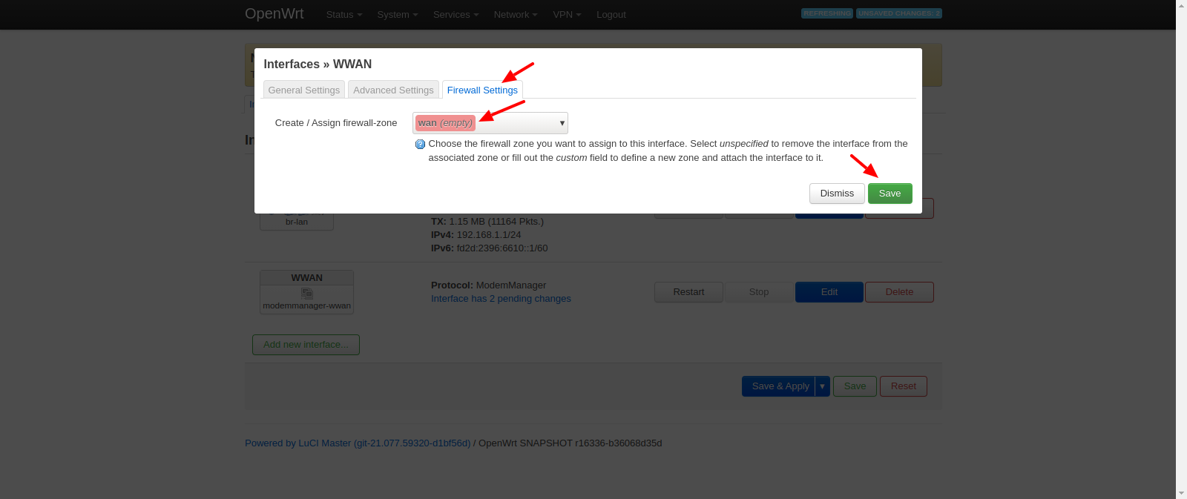Viewport: 1187px width, 499px height.
Task: Switch to the General Settings tab
Action: 304,90
